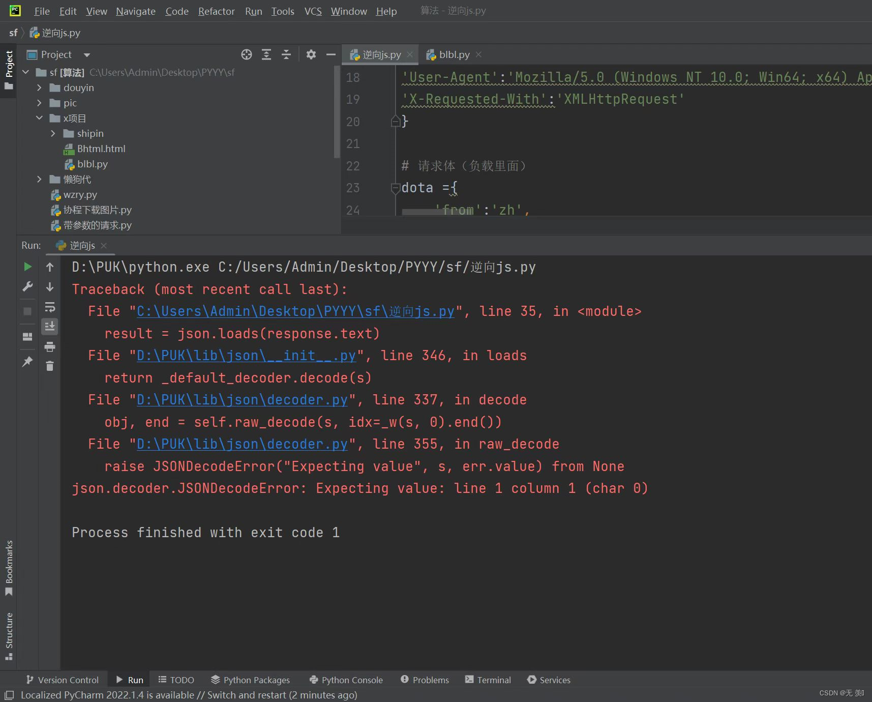
Task: Close the 逆向js Run tab
Action: 104,246
